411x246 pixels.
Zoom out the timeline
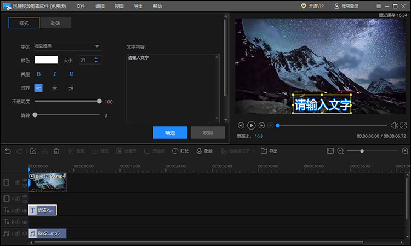click(340, 151)
